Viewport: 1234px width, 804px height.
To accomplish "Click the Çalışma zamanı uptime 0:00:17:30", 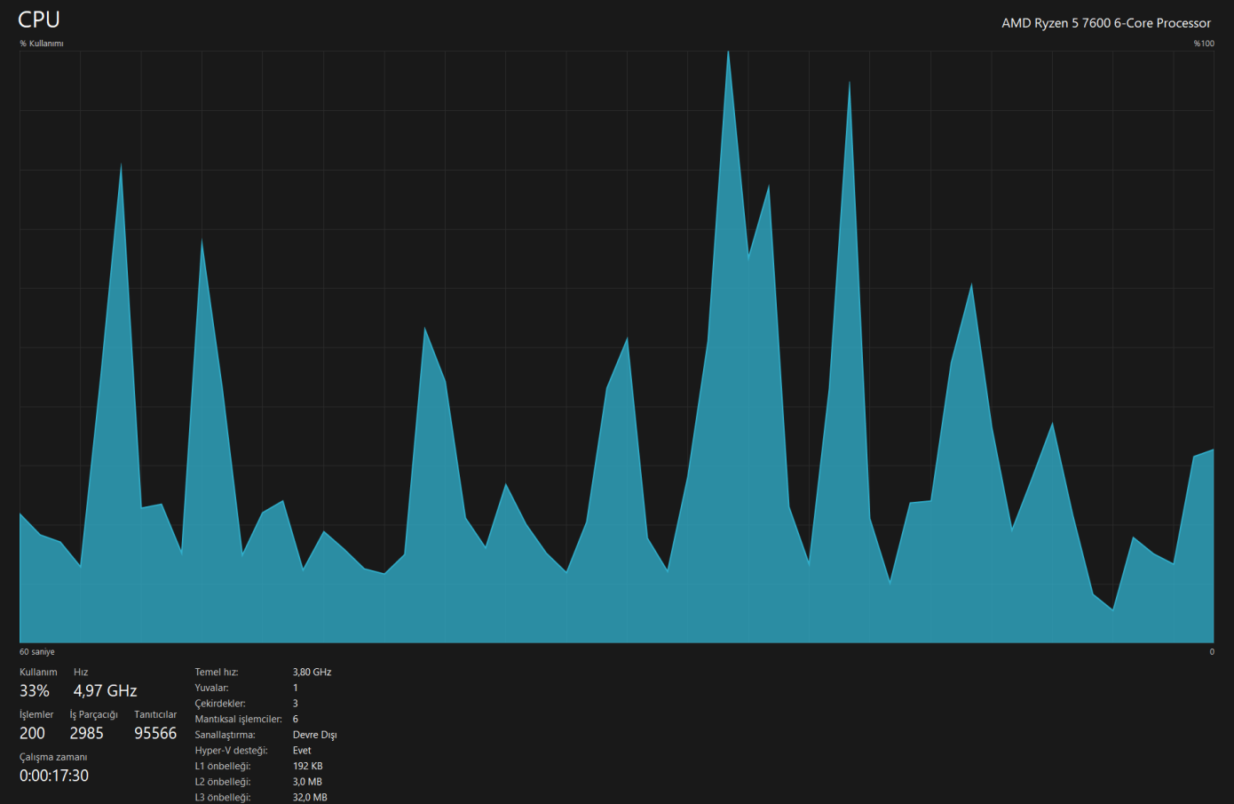I will (x=54, y=776).
